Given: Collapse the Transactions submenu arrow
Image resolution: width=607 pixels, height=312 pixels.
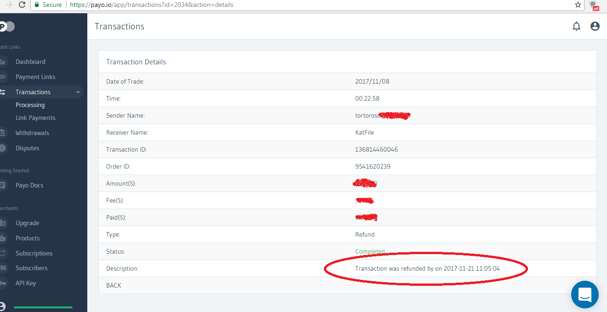Looking at the screenshot, I should pos(78,92).
